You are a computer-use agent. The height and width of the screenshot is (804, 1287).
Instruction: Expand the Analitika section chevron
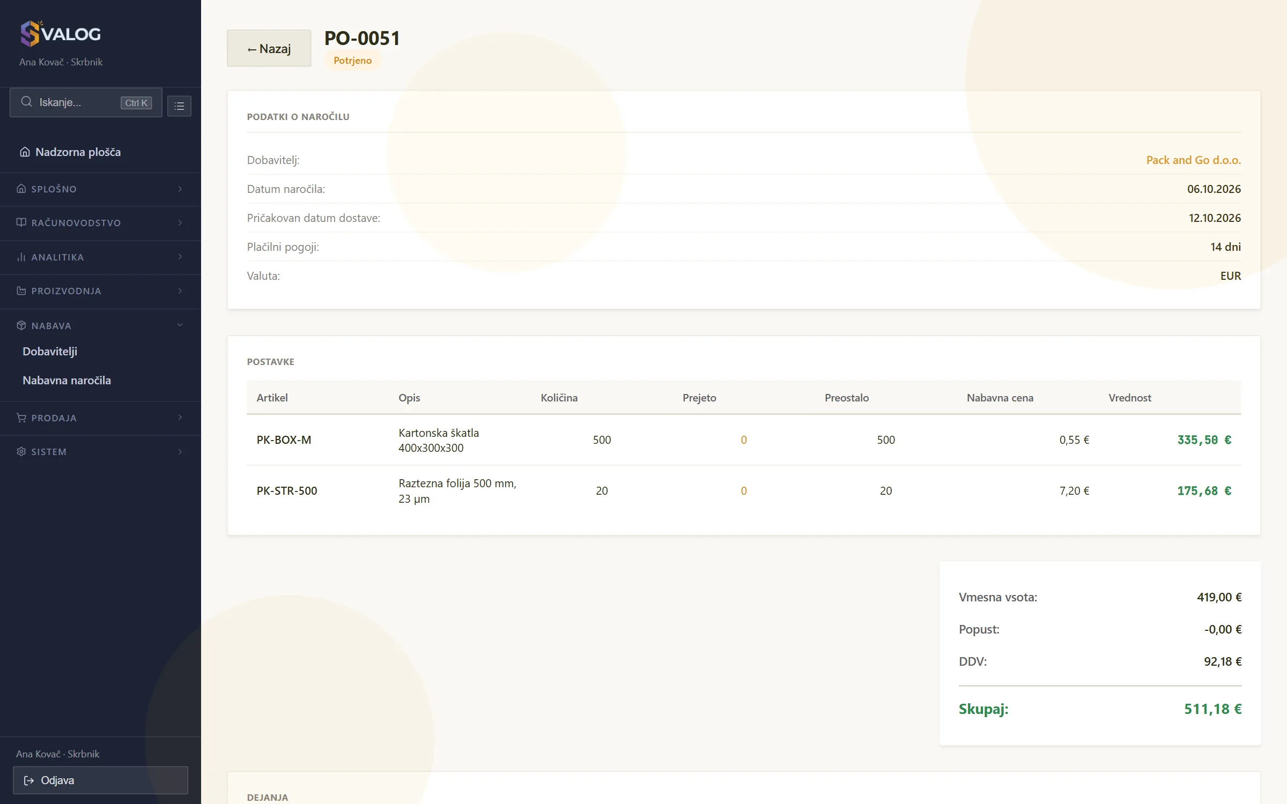coord(180,257)
